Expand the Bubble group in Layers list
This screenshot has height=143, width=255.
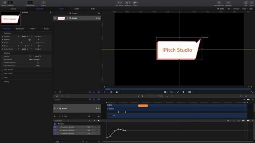click(x=68, y=18)
